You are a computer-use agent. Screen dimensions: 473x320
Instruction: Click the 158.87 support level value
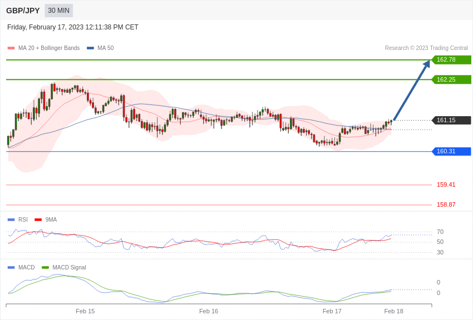(446, 204)
